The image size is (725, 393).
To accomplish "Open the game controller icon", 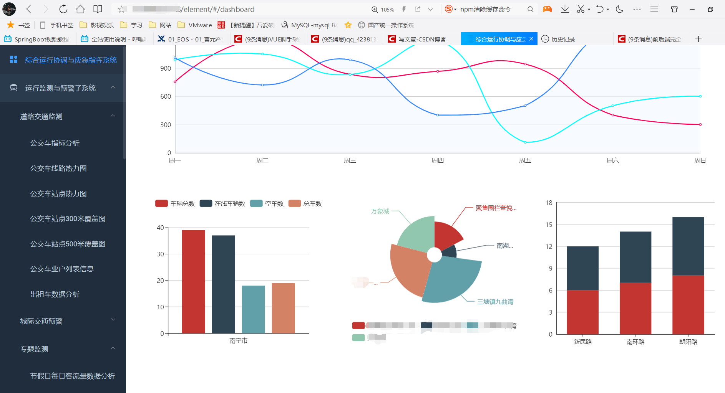I will 547,9.
